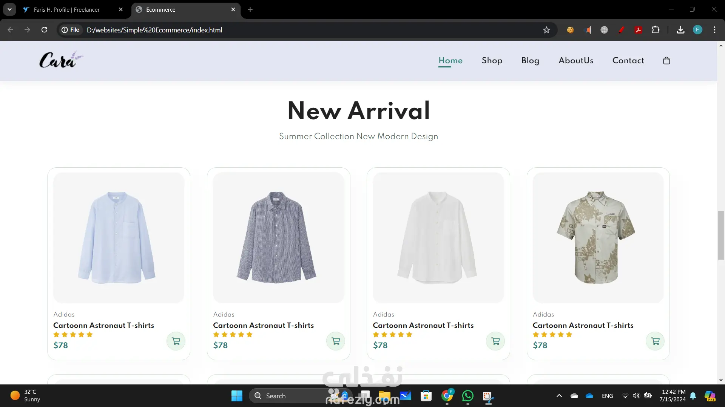Open the shopping bag icon in navbar
This screenshot has height=407, width=725.
(x=666, y=61)
